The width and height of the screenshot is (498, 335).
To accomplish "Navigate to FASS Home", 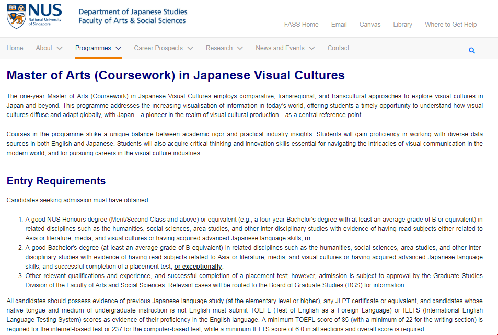I will [302, 24].
